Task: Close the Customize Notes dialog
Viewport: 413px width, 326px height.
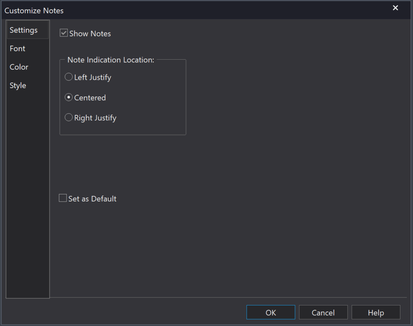Action: [x=395, y=8]
